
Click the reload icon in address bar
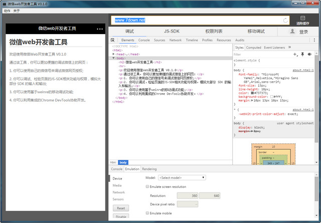(285, 21)
